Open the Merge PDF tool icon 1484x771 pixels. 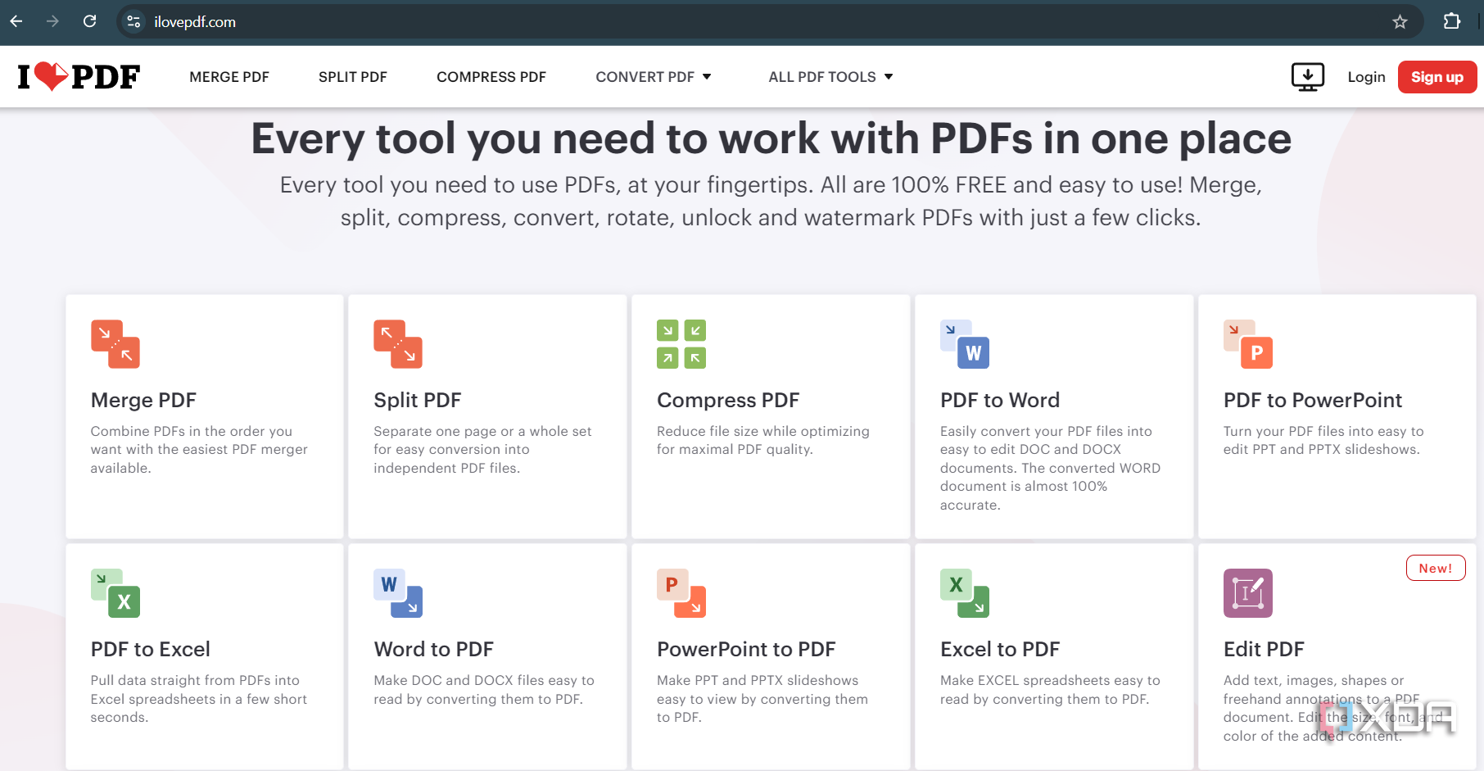click(115, 344)
